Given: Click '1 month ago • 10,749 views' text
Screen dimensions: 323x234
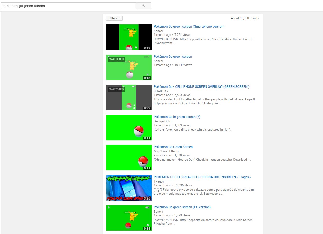Looking at the screenshot, I should tap(173, 65).
